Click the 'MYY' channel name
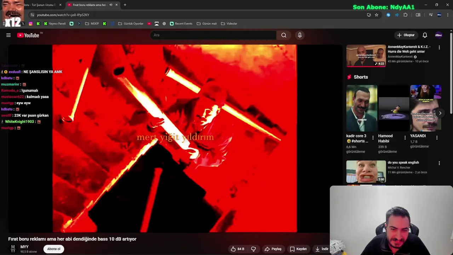Image resolution: width=453 pixels, height=255 pixels. pyautogui.click(x=24, y=247)
